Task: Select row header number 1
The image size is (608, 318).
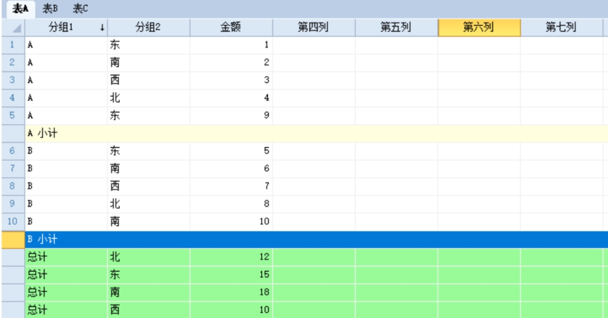Action: [x=13, y=45]
